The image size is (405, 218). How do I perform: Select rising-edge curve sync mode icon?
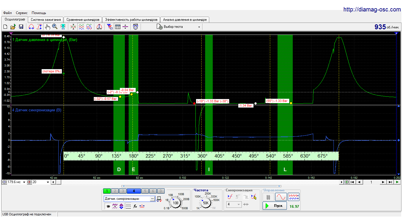(x=230, y=197)
